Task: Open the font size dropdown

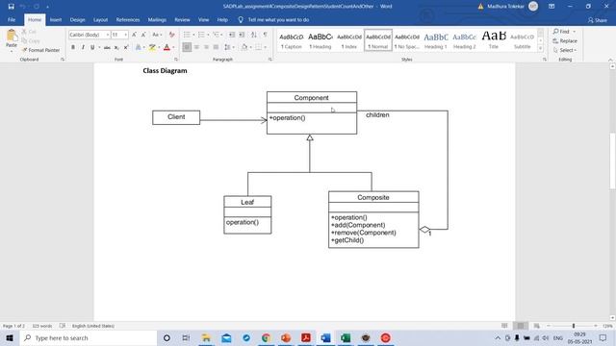Action: (x=126, y=35)
